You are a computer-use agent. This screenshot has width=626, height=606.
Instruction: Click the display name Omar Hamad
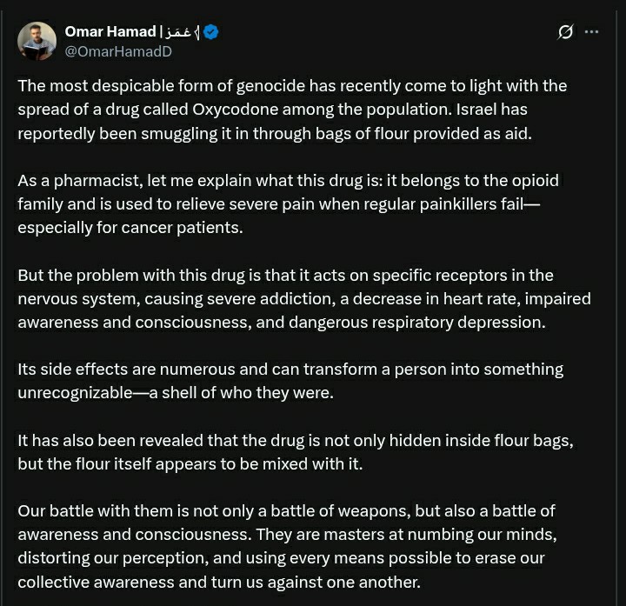click(110, 31)
